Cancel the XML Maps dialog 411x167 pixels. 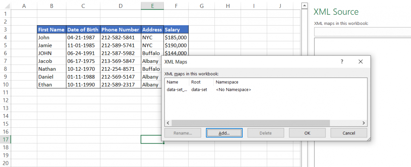[x=349, y=133]
